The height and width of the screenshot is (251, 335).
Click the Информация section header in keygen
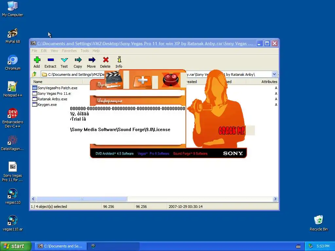click(x=110, y=101)
